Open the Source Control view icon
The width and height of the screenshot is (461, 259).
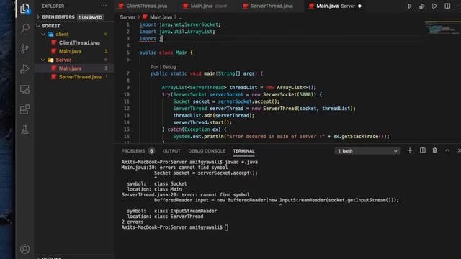pos(25,48)
